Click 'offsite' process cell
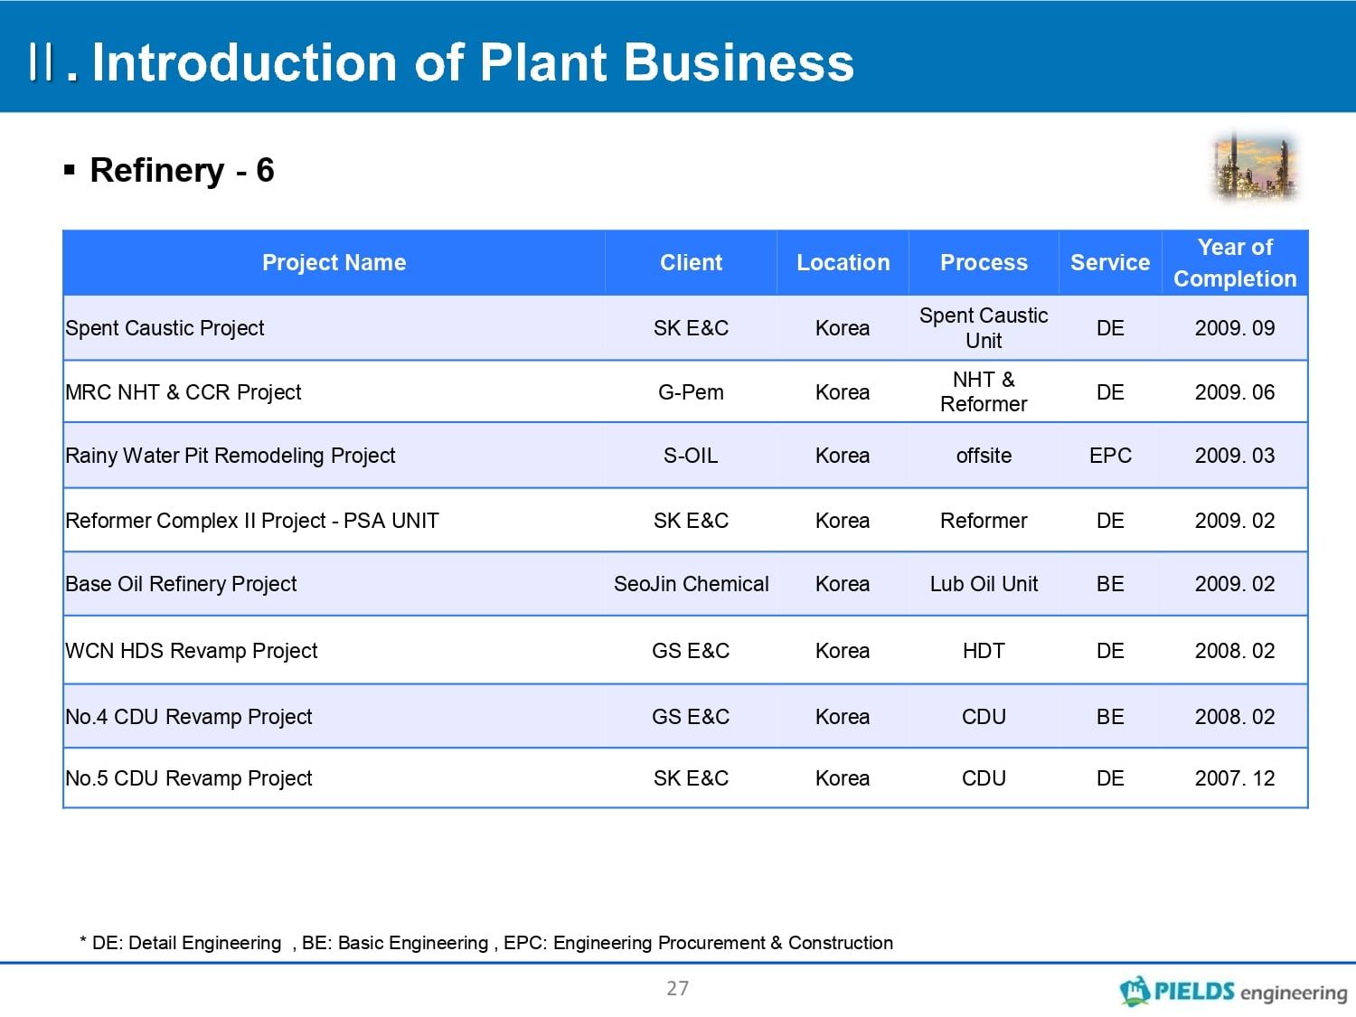The width and height of the screenshot is (1356, 1017). [x=984, y=456]
